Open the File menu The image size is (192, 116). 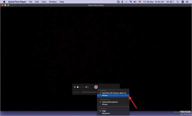(x=30, y=2)
